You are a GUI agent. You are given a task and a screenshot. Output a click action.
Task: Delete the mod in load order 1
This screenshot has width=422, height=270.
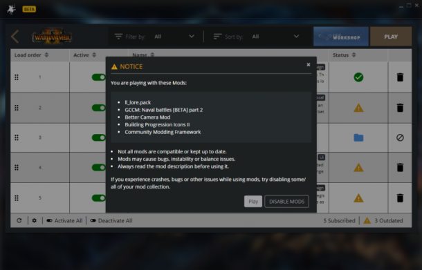(x=400, y=77)
